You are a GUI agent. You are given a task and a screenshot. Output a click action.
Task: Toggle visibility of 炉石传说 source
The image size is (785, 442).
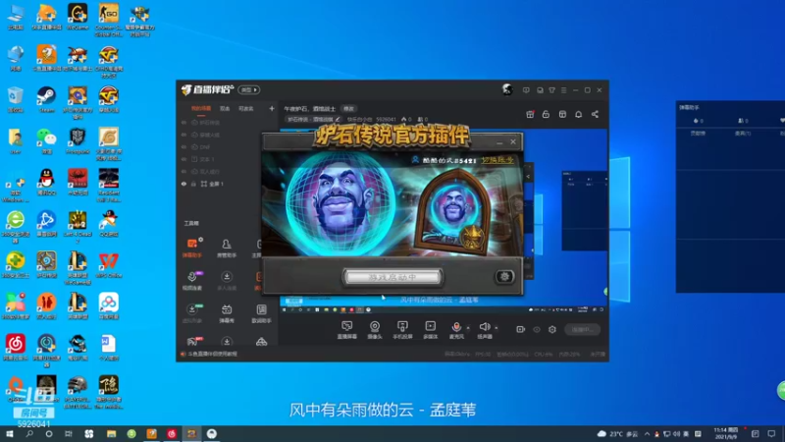(183, 122)
